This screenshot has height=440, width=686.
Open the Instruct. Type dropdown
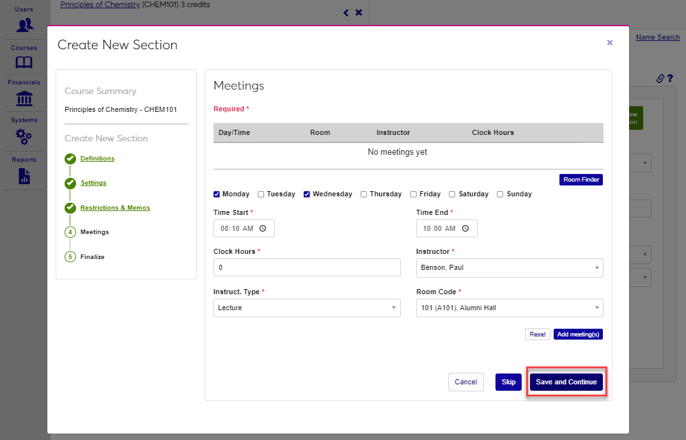[306, 308]
